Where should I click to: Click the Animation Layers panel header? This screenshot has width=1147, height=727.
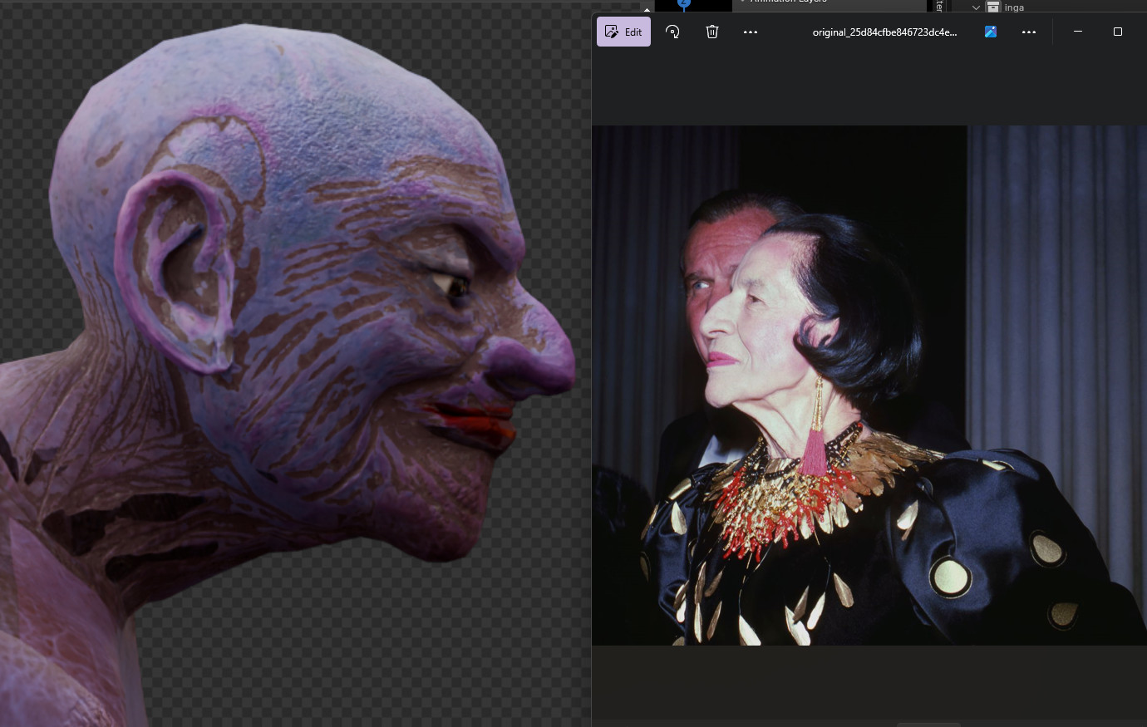click(x=788, y=2)
